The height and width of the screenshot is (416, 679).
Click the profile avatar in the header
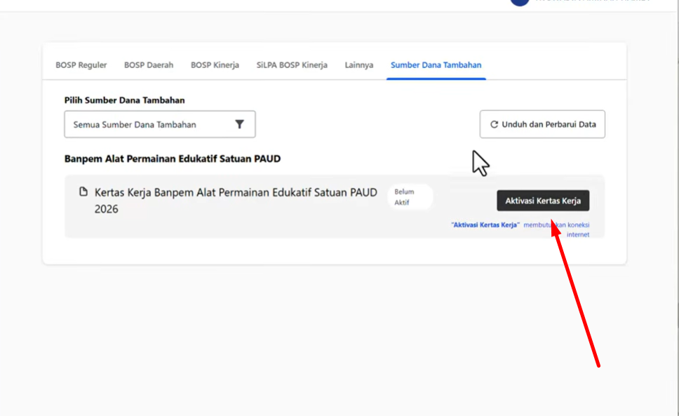coord(520,1)
